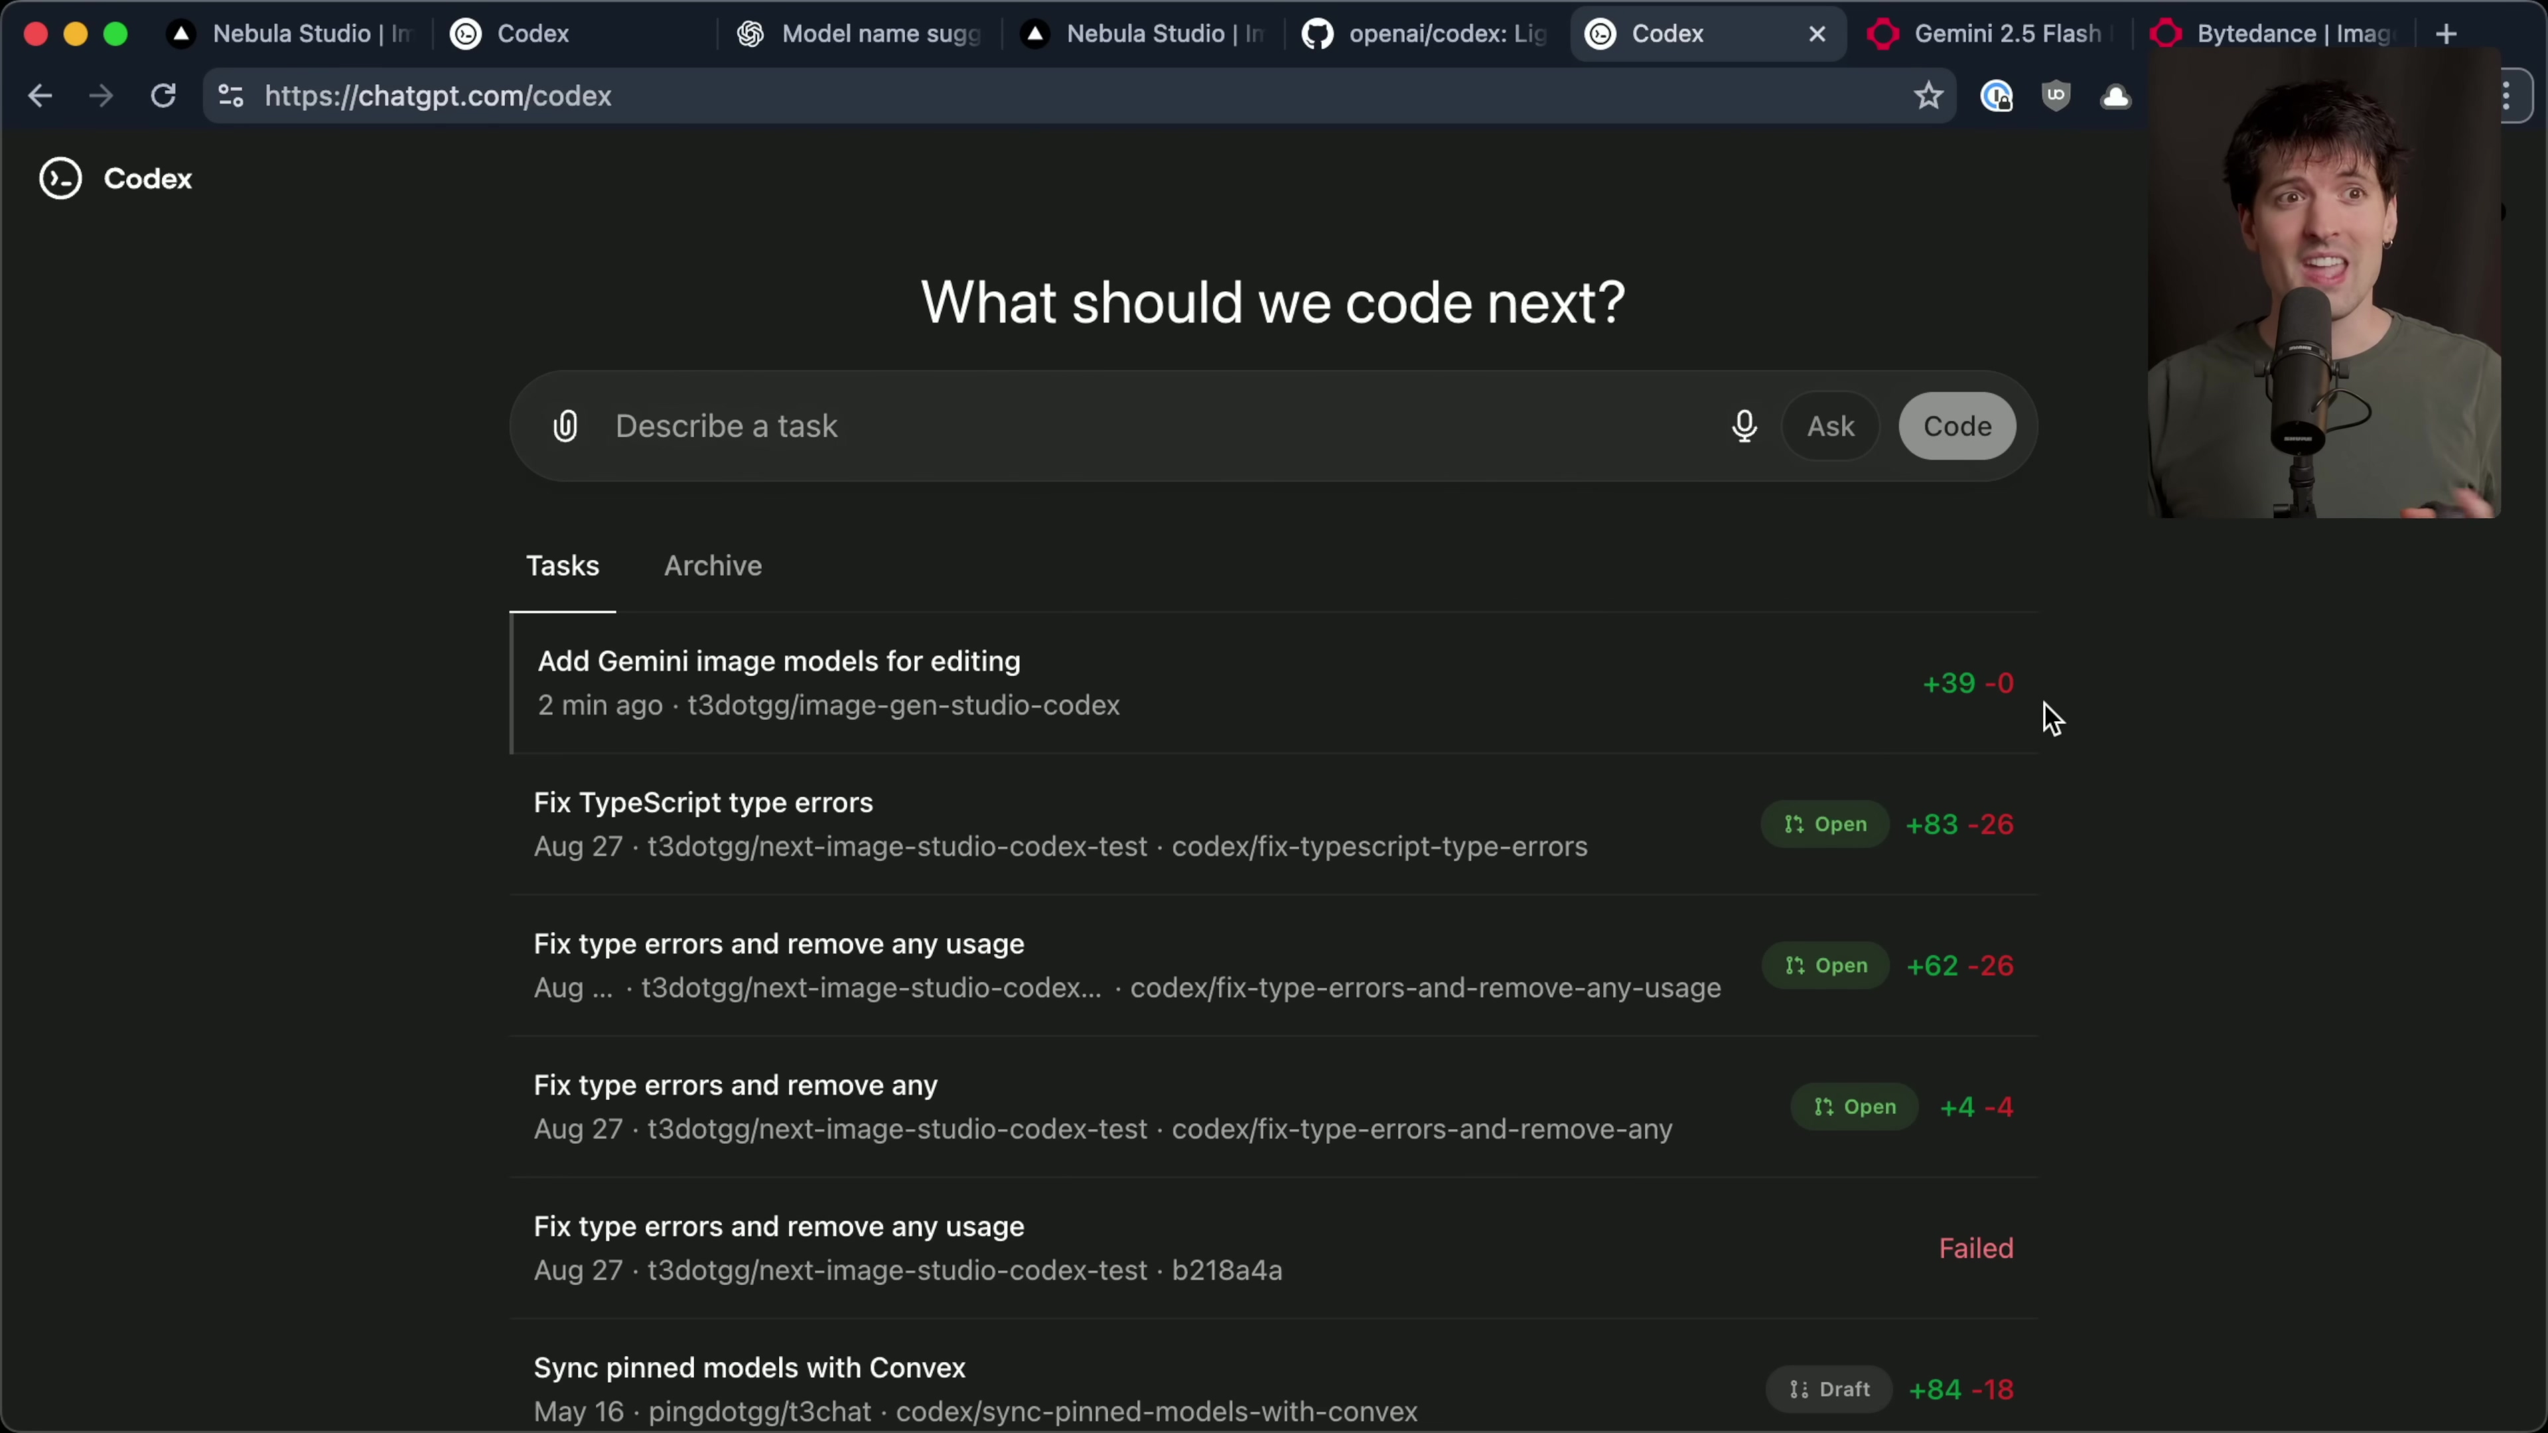Open Add Gemini image models for editing task
The image size is (2548, 1433).
(1274, 683)
